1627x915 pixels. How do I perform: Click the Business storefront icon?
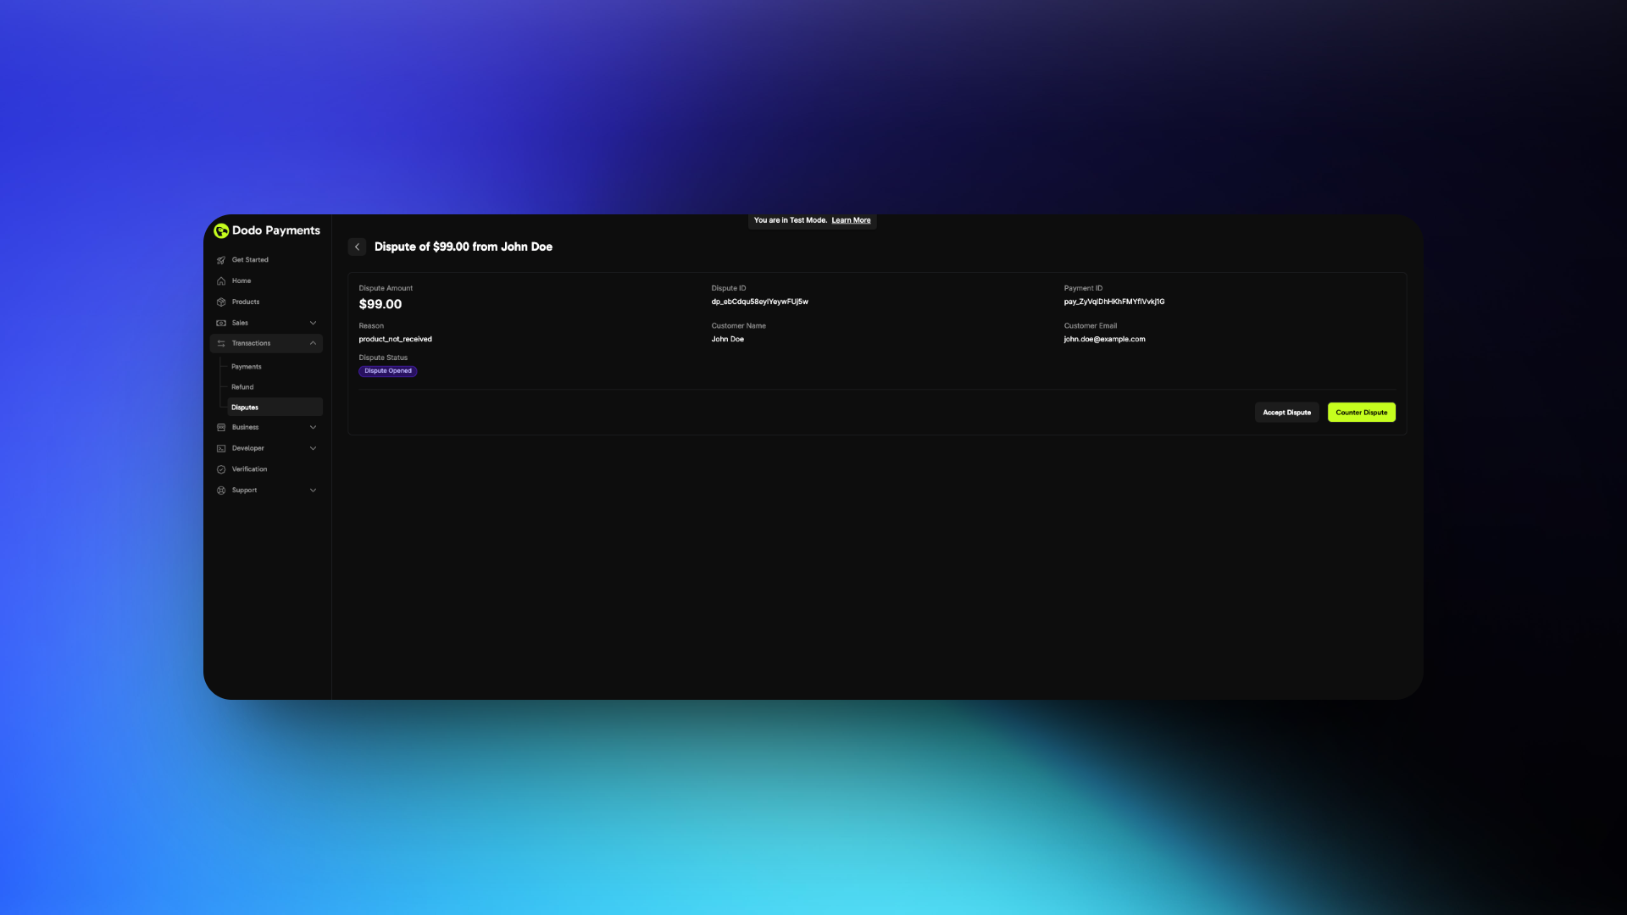click(x=221, y=428)
